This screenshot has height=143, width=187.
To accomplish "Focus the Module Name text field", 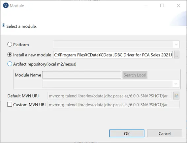I will [x=82, y=75].
